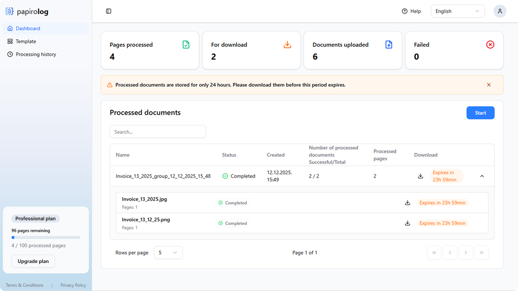Viewport: 518px width, 291px height.
Task: Toggle the sidebar panel icon
Action: pyautogui.click(x=108, y=11)
